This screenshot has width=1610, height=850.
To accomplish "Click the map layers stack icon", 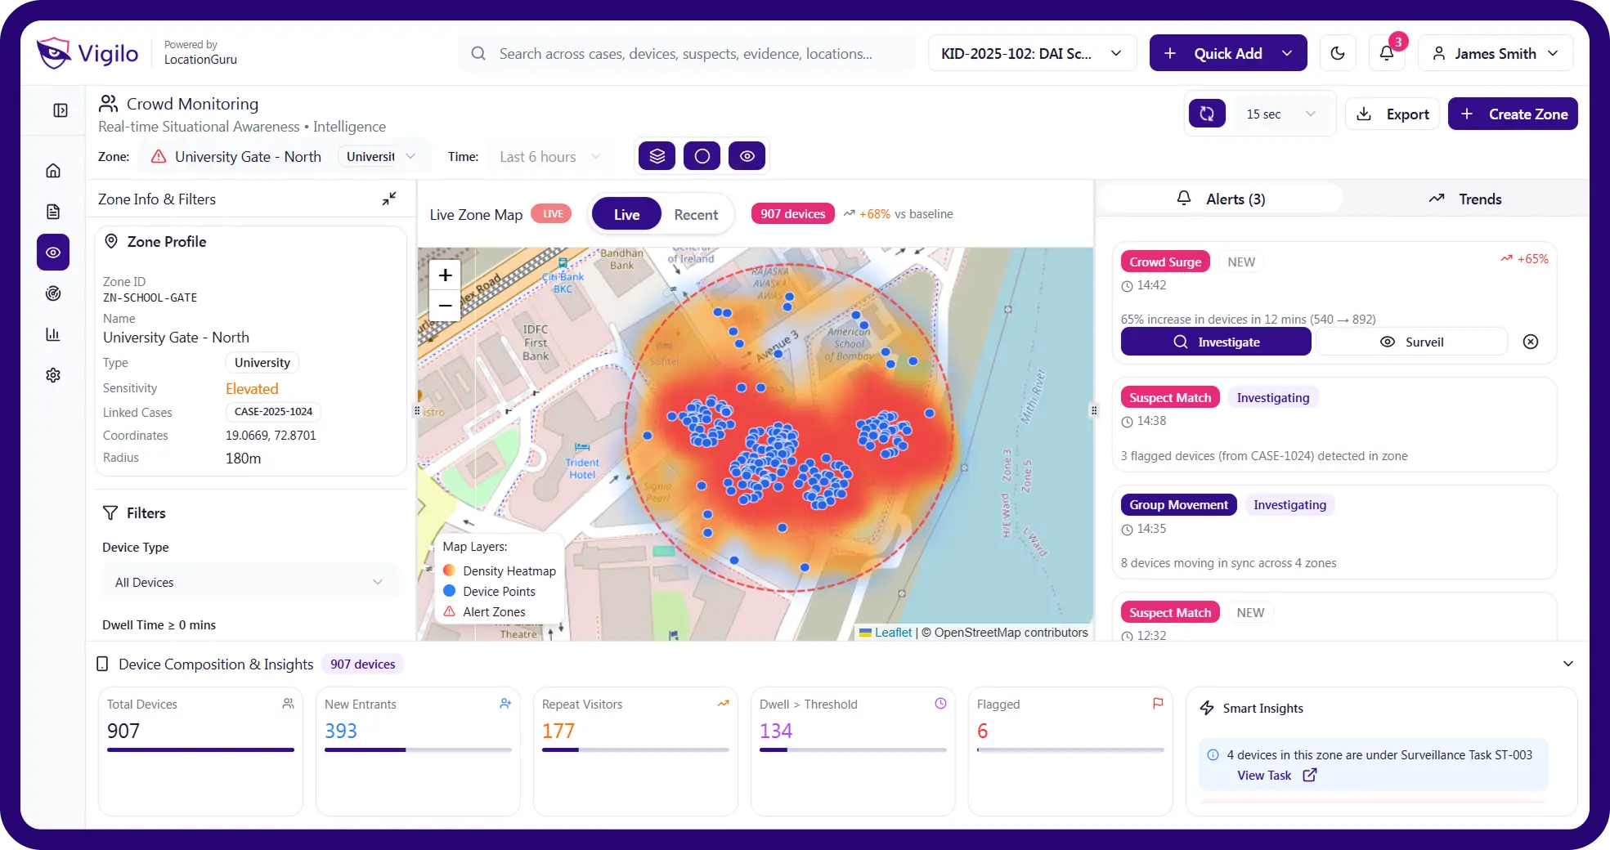I will pos(657,156).
